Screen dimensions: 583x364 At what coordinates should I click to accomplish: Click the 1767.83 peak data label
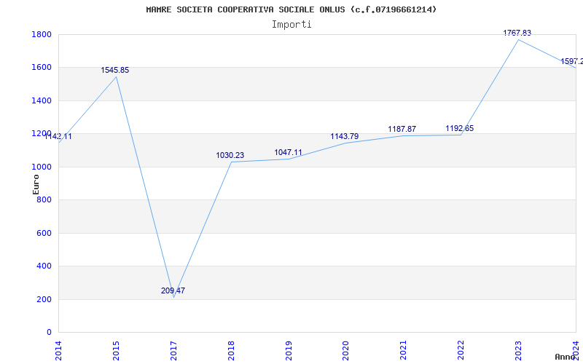(517, 33)
